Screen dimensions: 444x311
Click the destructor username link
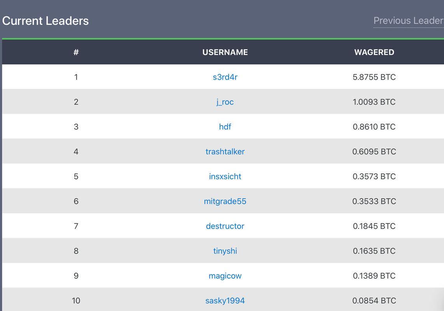[x=225, y=226]
